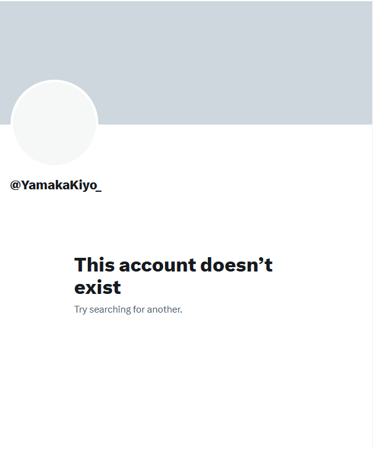Click the "Yamaka" part of the handle
374x449 pixels.
click(46, 186)
